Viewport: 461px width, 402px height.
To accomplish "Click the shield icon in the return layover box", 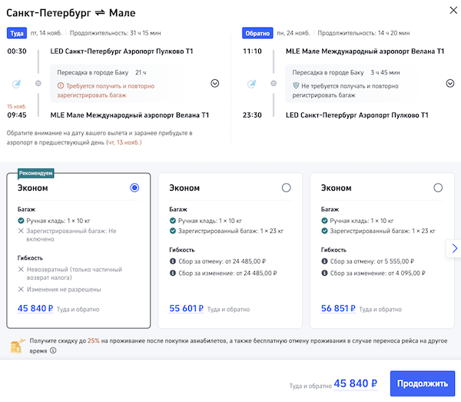I will point(296,86).
